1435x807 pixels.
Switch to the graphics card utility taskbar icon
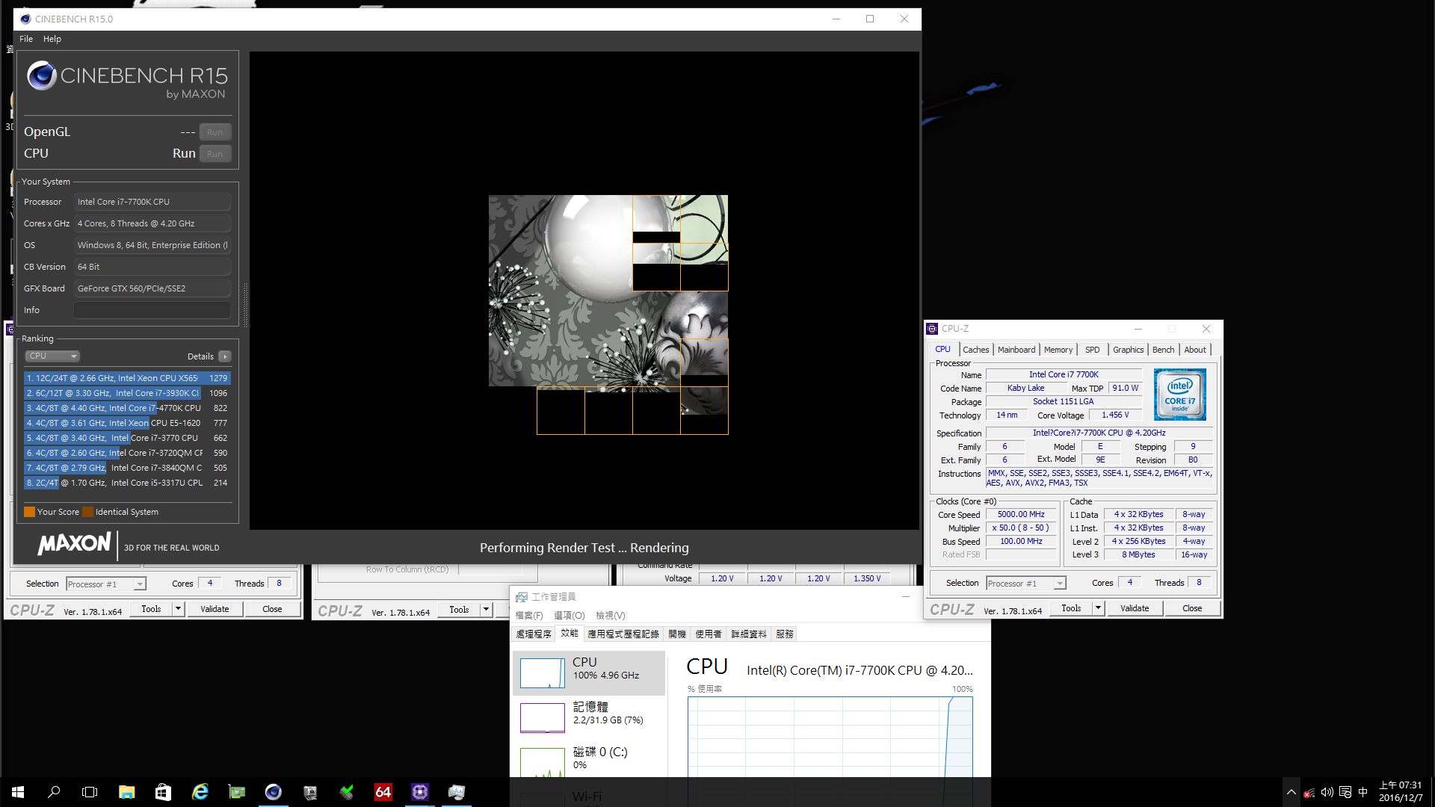(236, 792)
